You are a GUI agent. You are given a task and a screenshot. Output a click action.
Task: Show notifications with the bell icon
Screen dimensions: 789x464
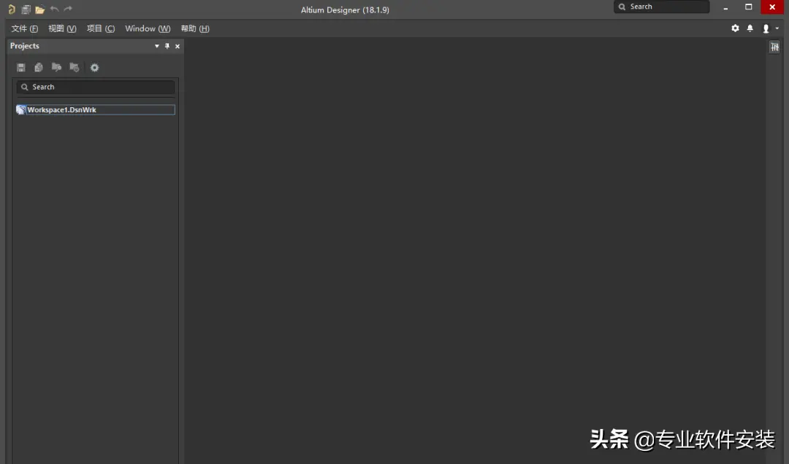750,28
